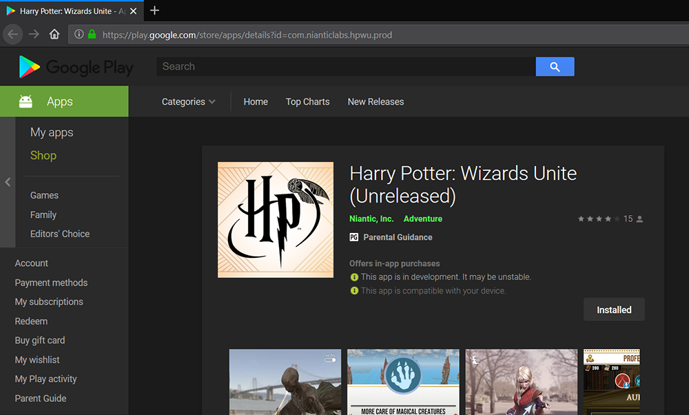Open the bridge creature screenshot

point(285,382)
